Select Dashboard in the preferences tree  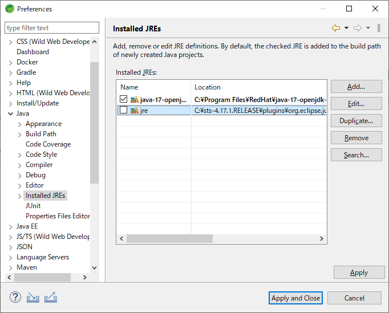(x=33, y=52)
